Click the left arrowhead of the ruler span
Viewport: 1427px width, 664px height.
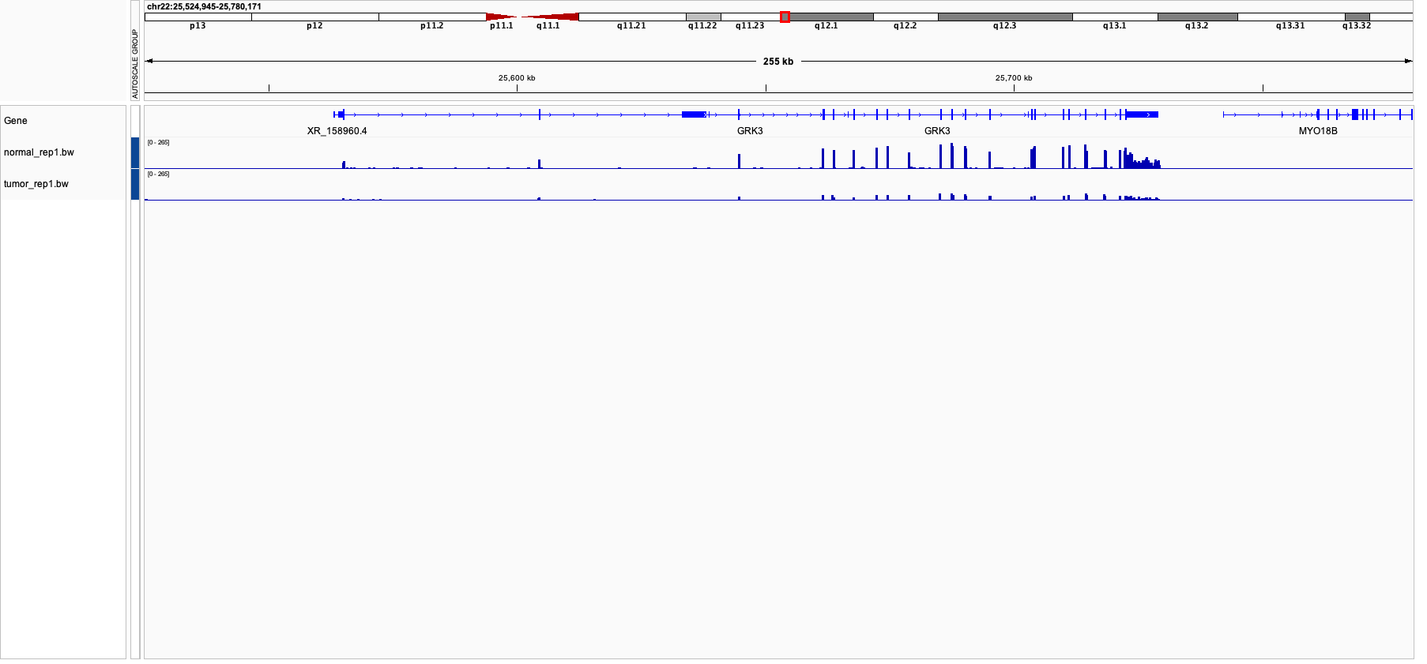pyautogui.click(x=149, y=61)
